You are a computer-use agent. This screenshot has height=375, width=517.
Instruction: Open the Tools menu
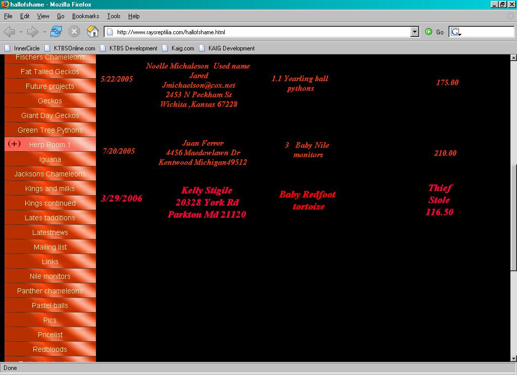[x=114, y=16]
